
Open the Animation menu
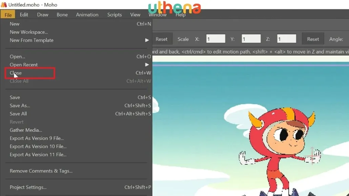click(x=87, y=15)
